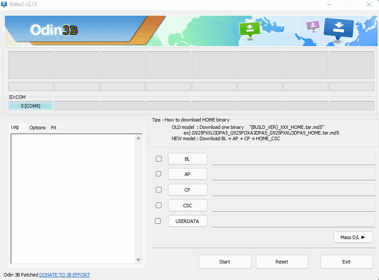Click the purple download bubble icon in banner

[313, 26]
